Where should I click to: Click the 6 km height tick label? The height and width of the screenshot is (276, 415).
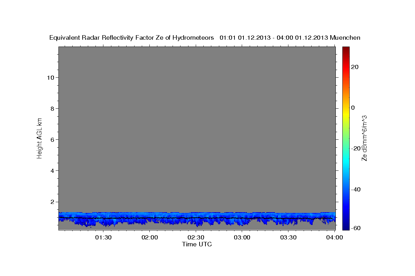[53, 140]
